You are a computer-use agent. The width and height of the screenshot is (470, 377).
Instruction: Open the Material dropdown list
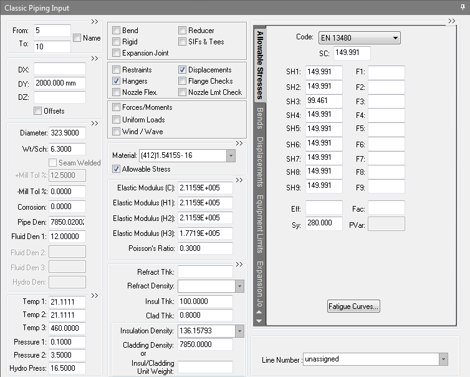click(x=231, y=155)
